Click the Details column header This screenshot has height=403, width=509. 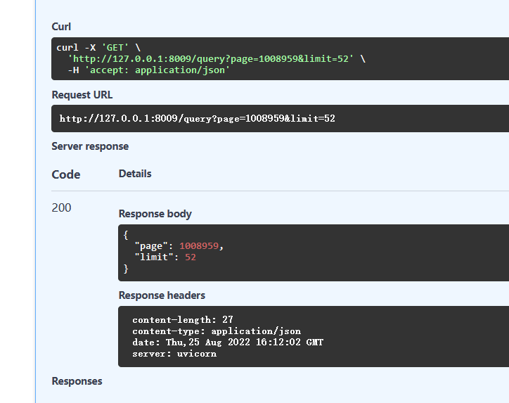point(135,174)
